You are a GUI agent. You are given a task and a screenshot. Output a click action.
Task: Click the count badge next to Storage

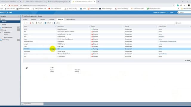[x=18, y=30]
